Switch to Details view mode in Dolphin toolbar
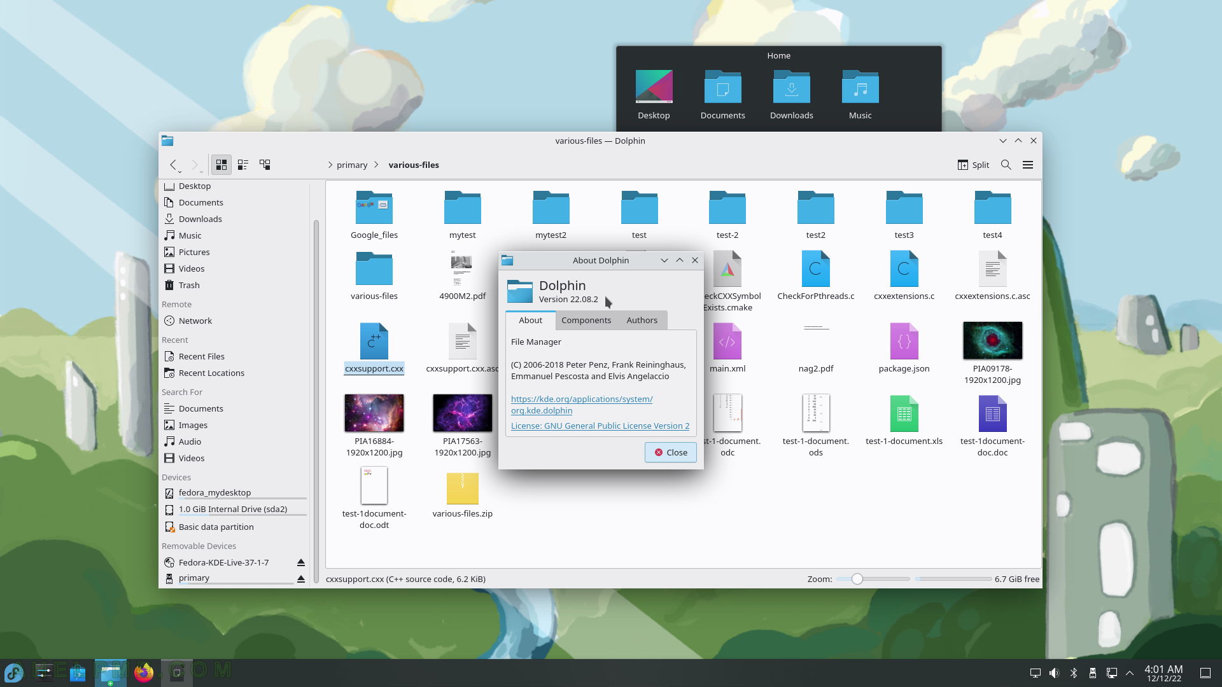The width and height of the screenshot is (1222, 687). [265, 165]
